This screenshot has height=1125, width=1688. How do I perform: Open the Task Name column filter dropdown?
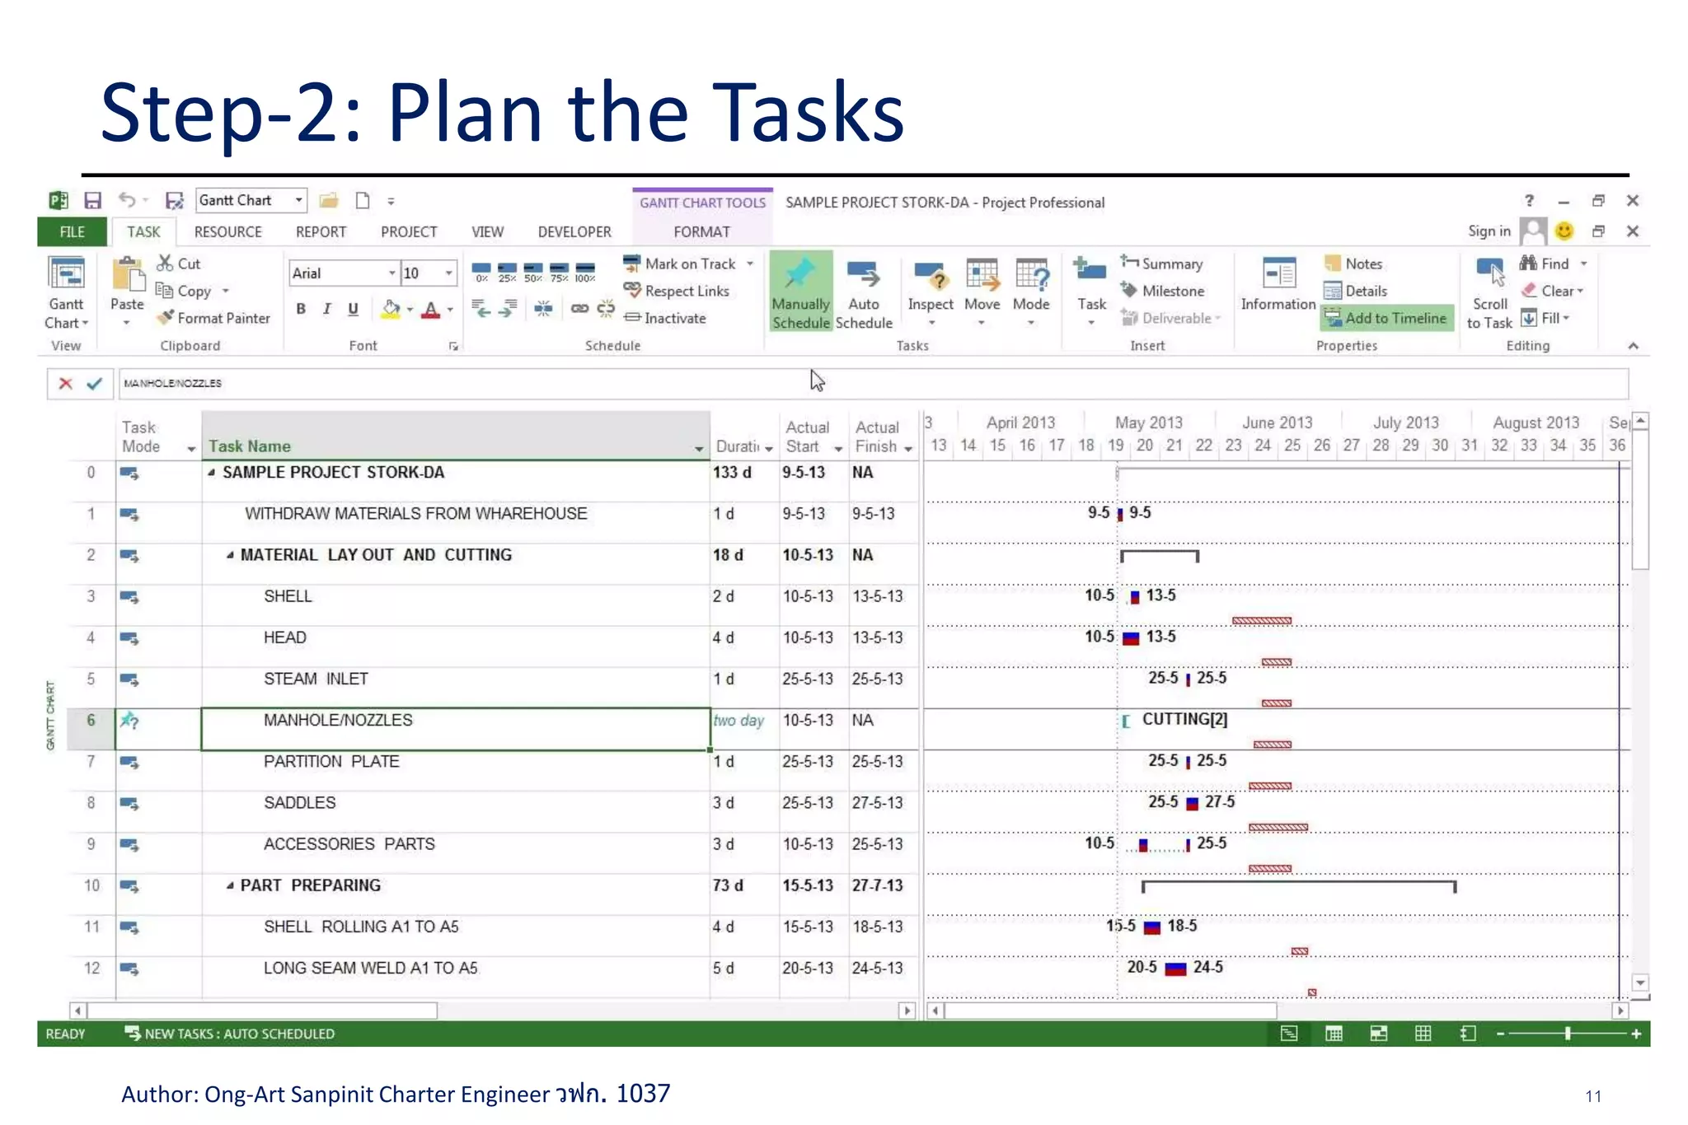[x=698, y=448]
